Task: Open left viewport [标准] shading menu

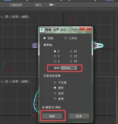Action: 15,81
